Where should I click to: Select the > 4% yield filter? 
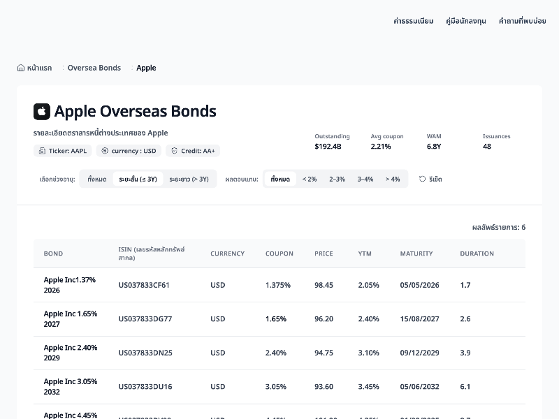[x=393, y=179]
